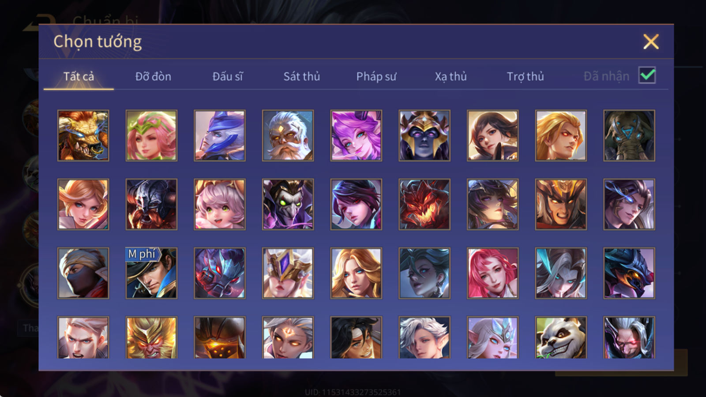Select the elephant armored hero portrait
Viewport: 706px width, 397px height.
coord(629,135)
